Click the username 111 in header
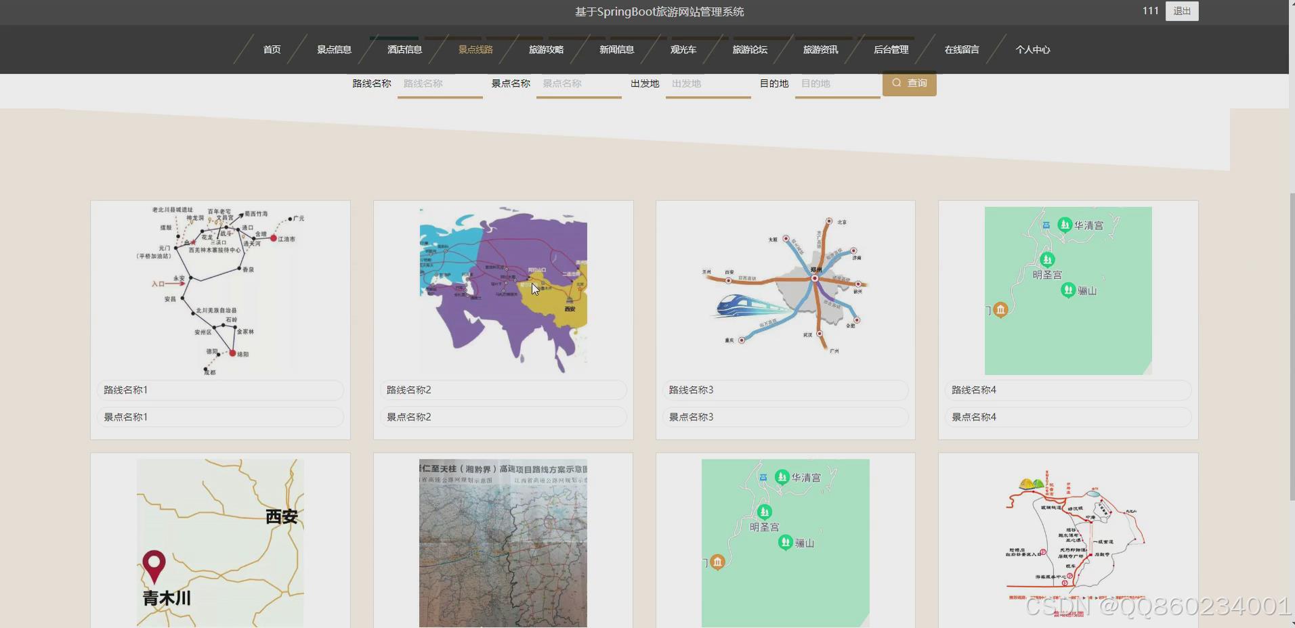This screenshot has width=1295, height=628. pyautogui.click(x=1150, y=11)
